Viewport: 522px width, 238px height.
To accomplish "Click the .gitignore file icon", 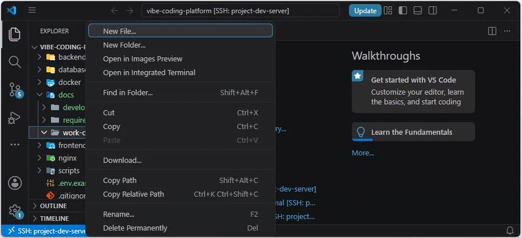I will (x=50, y=195).
